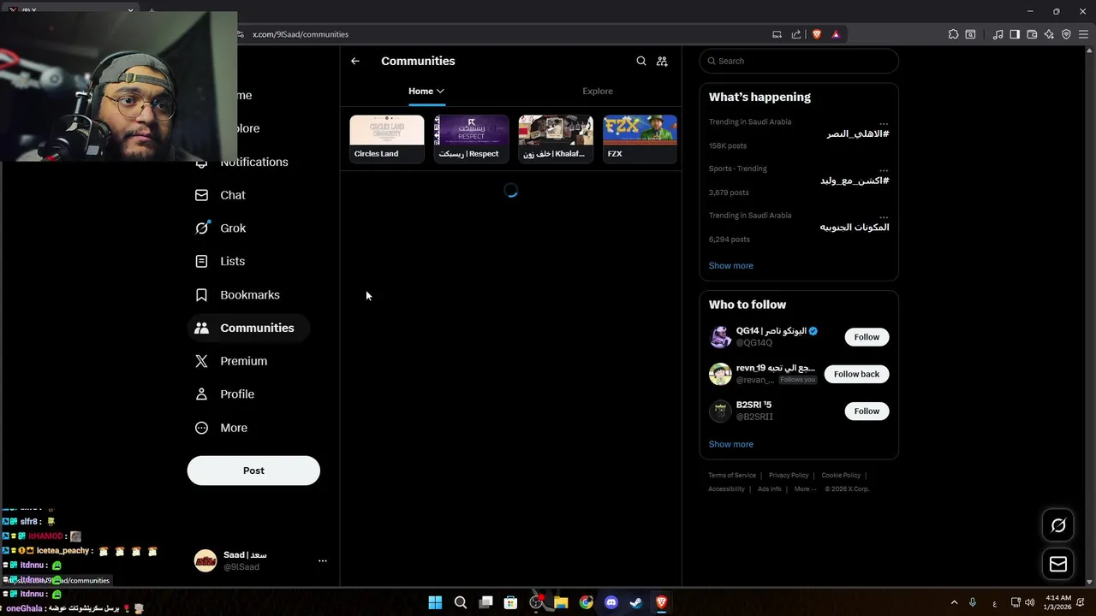Click the Brave Rewards triangle icon
Screen dimensions: 1096x616
coord(836,34)
